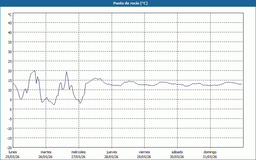Select the 'miércoles' day label
The height and width of the screenshot is (160, 256).
[78, 152]
